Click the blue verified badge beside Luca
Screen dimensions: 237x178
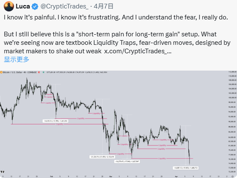(35, 6)
